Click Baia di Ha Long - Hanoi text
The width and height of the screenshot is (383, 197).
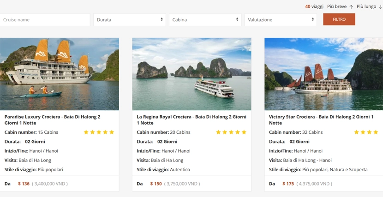[x=307, y=161]
